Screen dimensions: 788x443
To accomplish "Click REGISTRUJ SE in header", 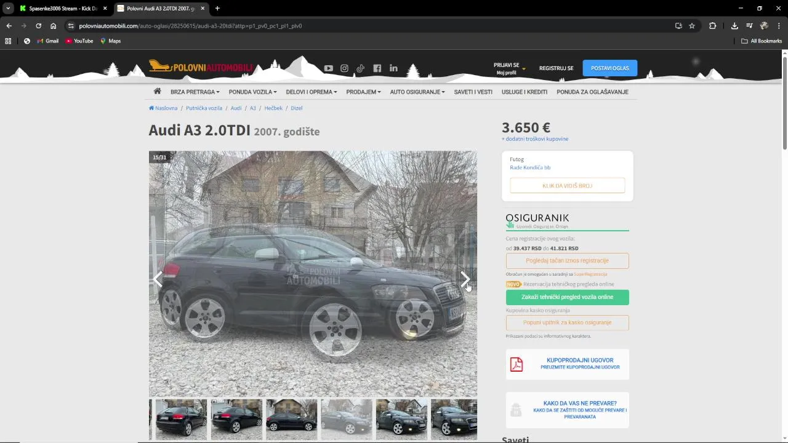I will 556,68.
